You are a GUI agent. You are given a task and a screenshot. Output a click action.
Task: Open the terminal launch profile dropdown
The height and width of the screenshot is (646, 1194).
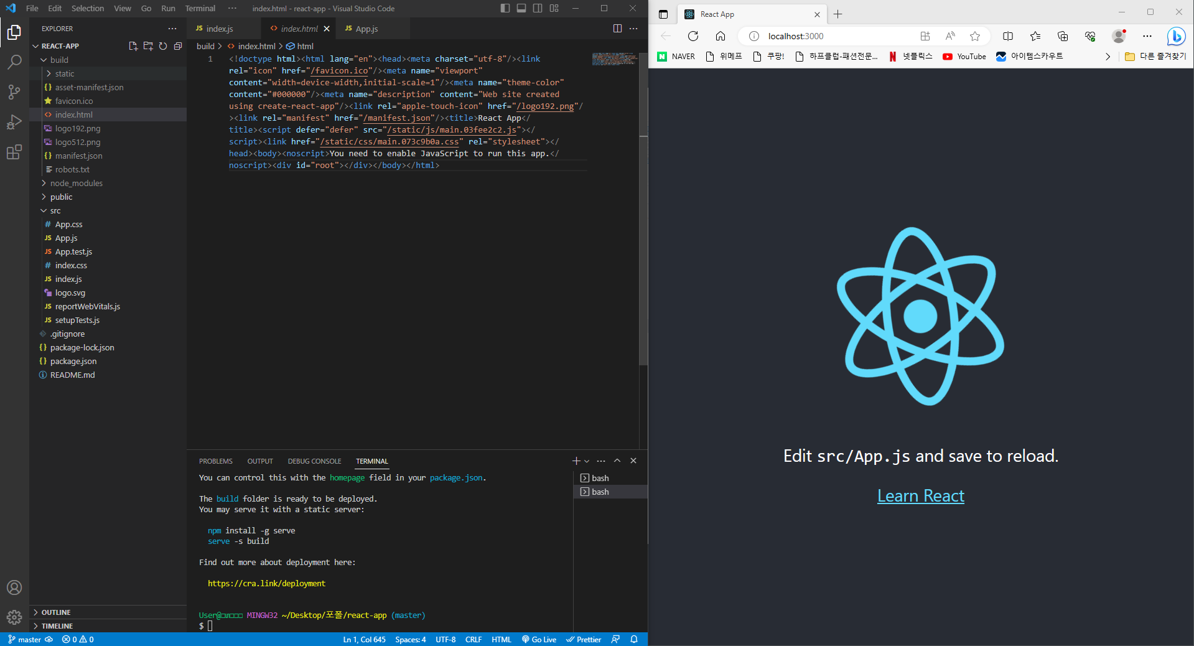[x=587, y=461]
